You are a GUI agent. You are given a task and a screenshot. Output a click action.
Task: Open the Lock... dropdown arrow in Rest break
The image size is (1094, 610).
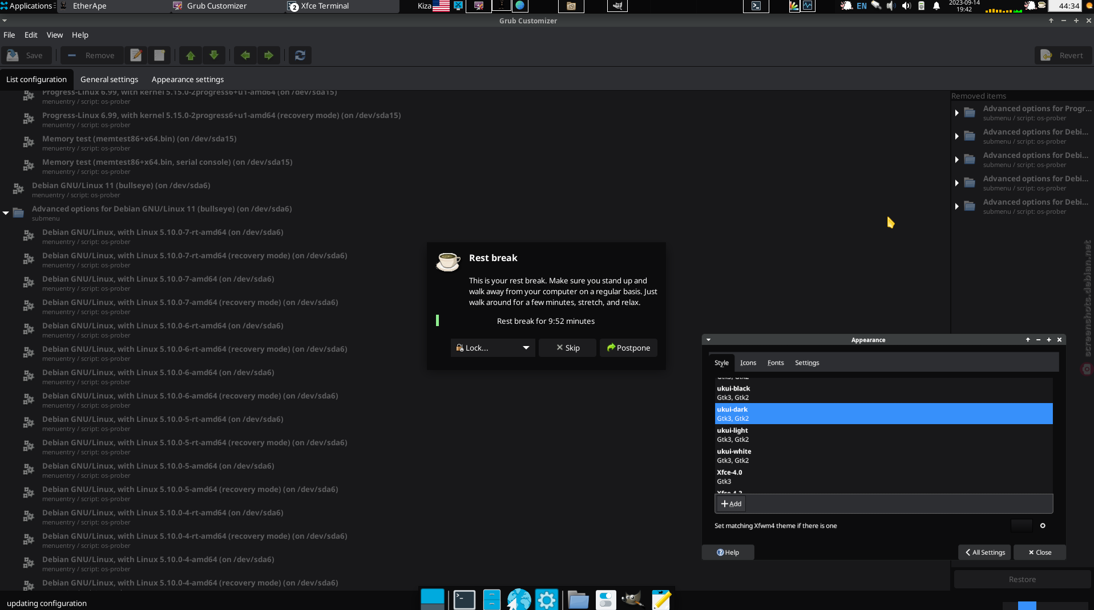click(x=526, y=348)
